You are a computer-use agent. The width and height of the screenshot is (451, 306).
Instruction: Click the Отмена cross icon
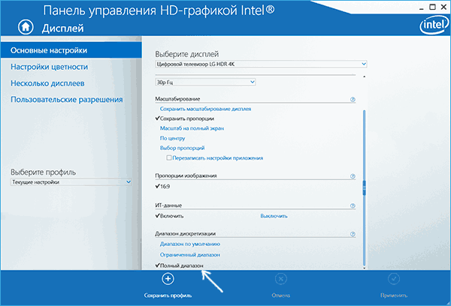click(x=280, y=279)
